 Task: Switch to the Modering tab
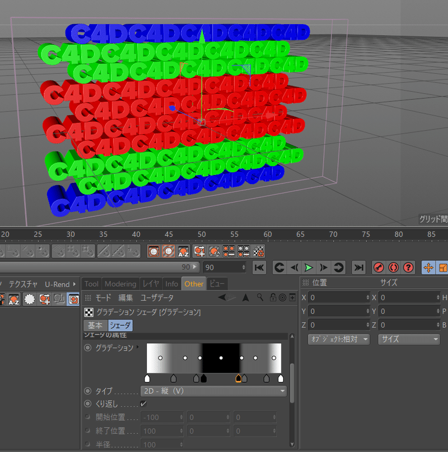pyautogui.click(x=120, y=284)
